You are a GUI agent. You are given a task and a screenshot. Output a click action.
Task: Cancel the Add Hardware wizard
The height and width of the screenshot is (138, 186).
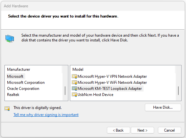click(x=169, y=130)
